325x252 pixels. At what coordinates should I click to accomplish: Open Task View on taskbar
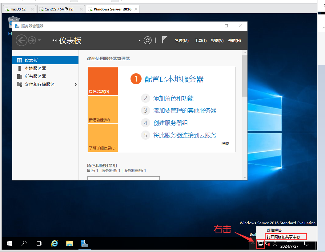(x=39, y=243)
